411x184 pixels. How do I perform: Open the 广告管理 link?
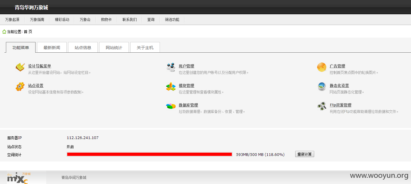[338, 66]
